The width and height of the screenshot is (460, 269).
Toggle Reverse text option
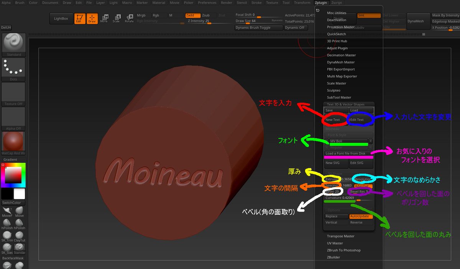(x=361, y=222)
